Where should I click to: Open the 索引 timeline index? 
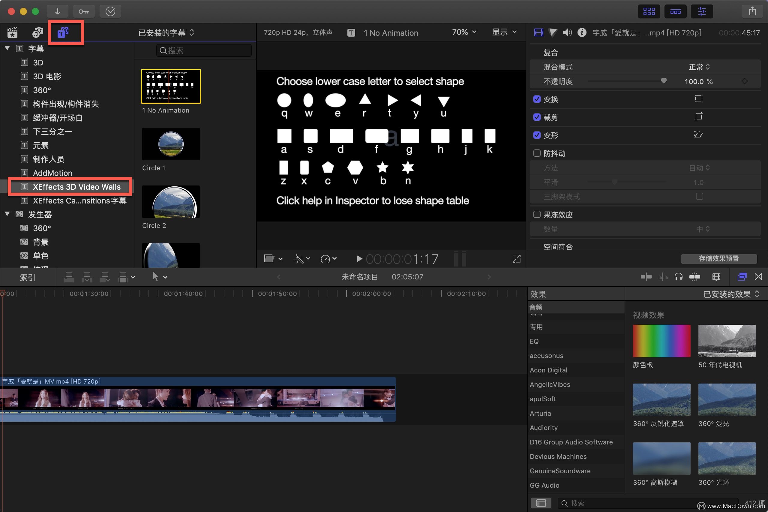coord(28,277)
